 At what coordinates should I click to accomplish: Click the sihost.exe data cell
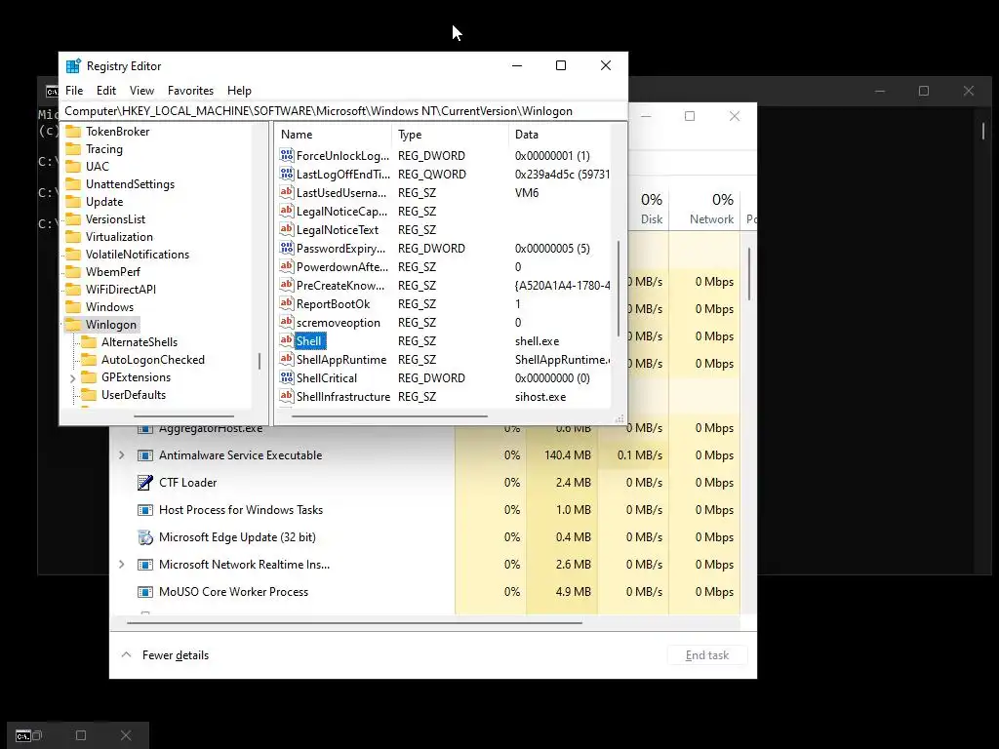540,396
